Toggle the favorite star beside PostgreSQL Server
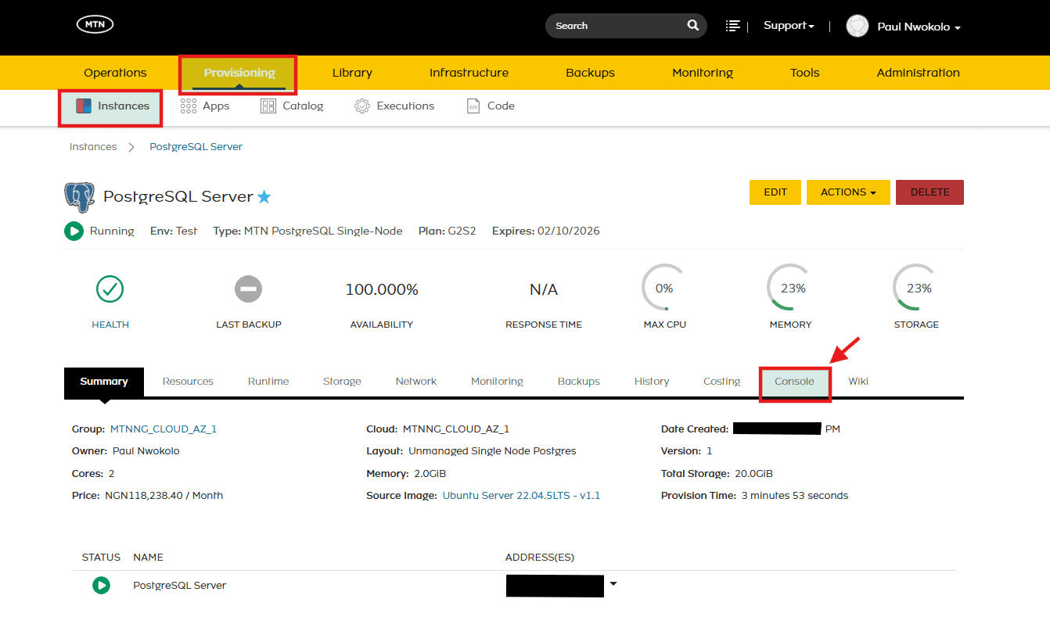The width and height of the screenshot is (1050, 617). pos(264,196)
